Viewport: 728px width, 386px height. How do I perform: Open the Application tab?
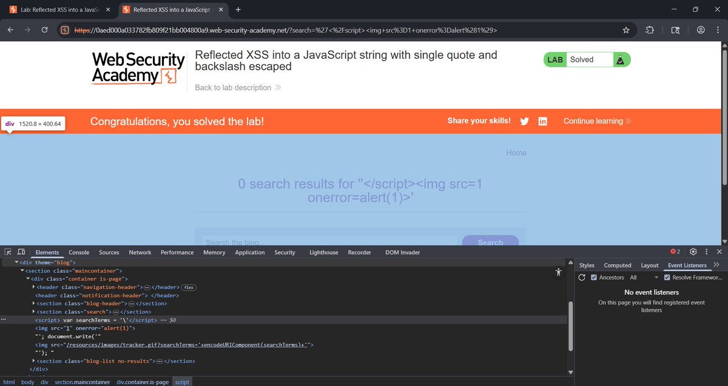pyautogui.click(x=250, y=252)
